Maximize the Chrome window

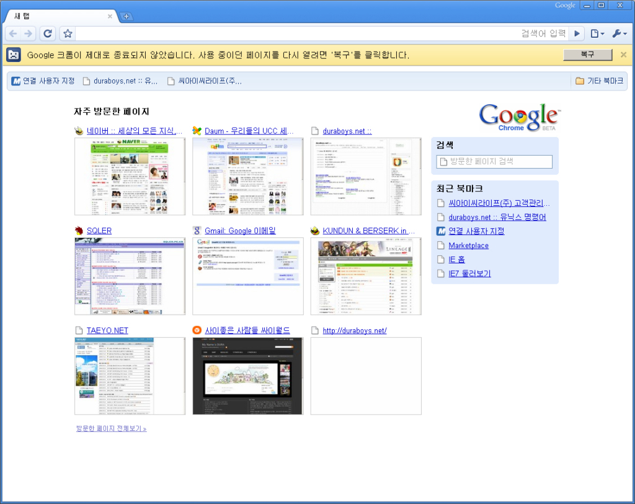click(x=601, y=5)
